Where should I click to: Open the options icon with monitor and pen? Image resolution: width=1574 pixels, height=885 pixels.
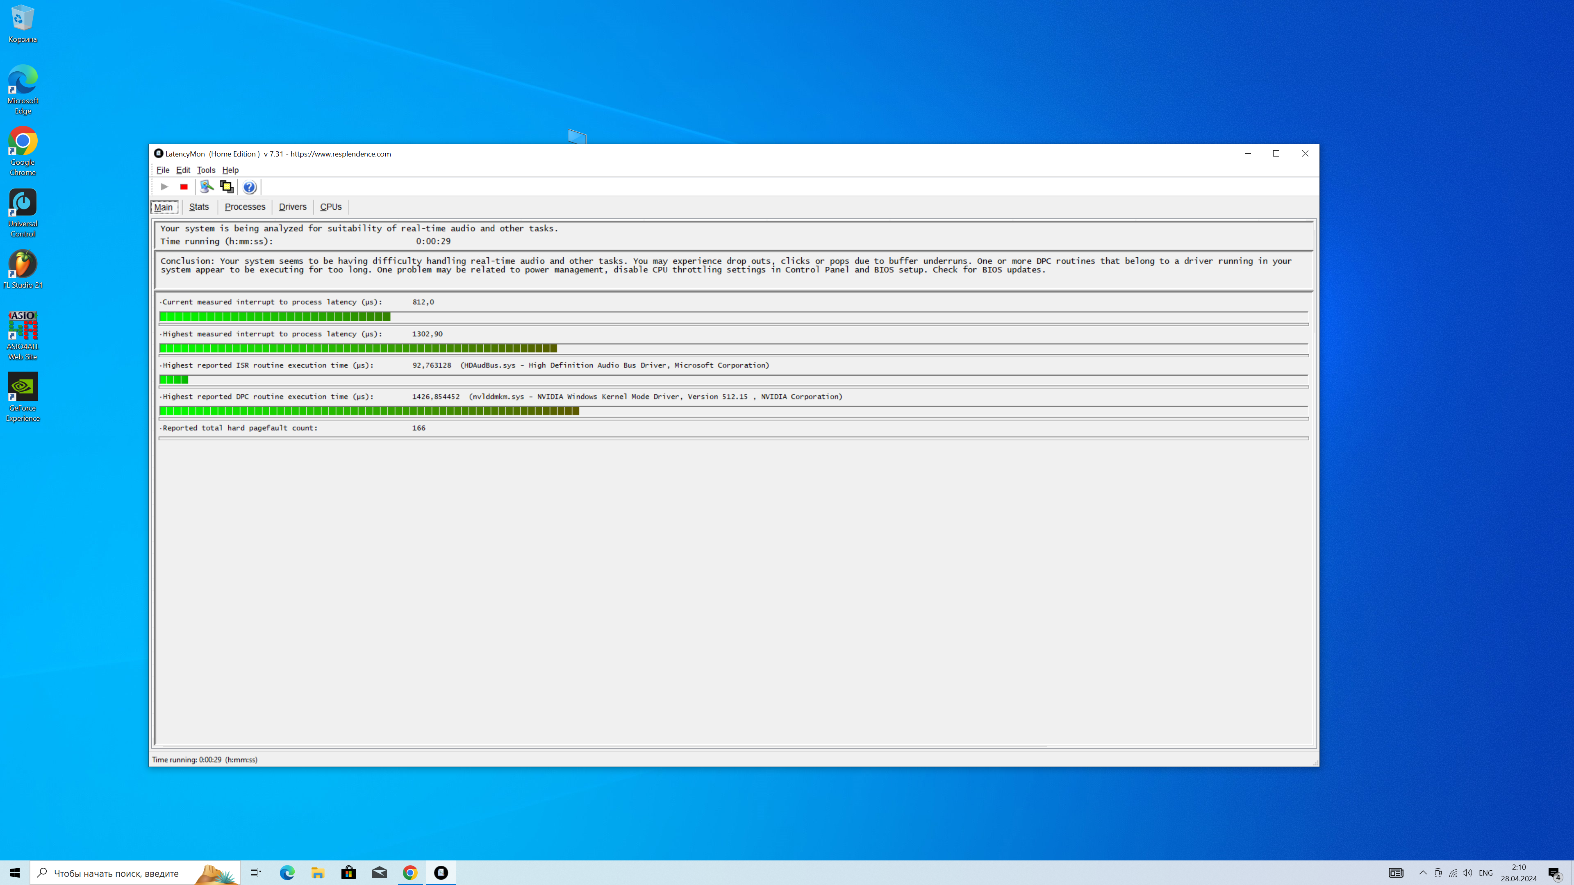[x=207, y=187]
